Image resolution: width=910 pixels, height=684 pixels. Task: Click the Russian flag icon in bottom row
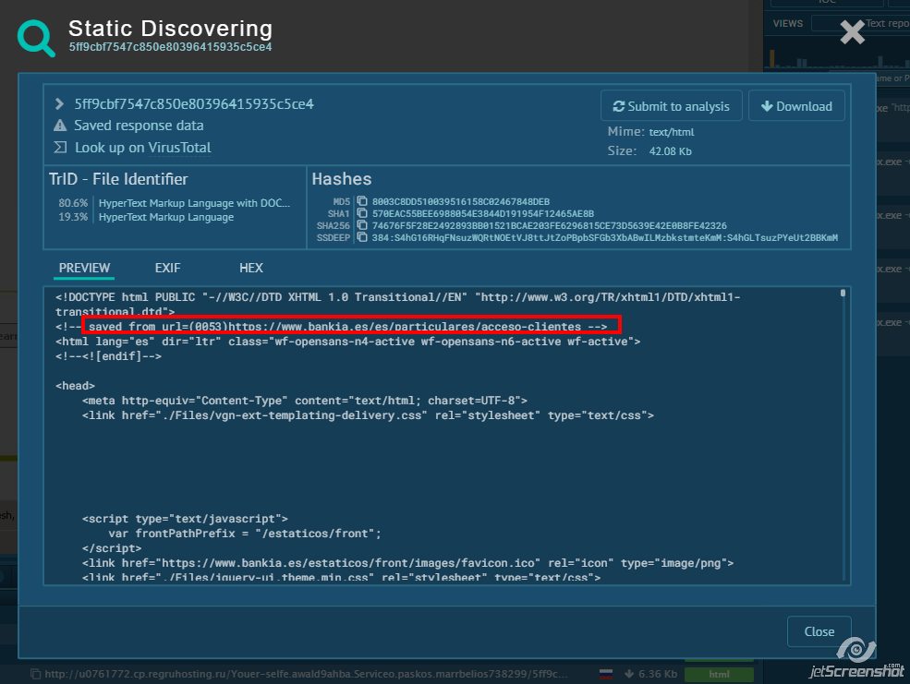pyautogui.click(x=606, y=674)
